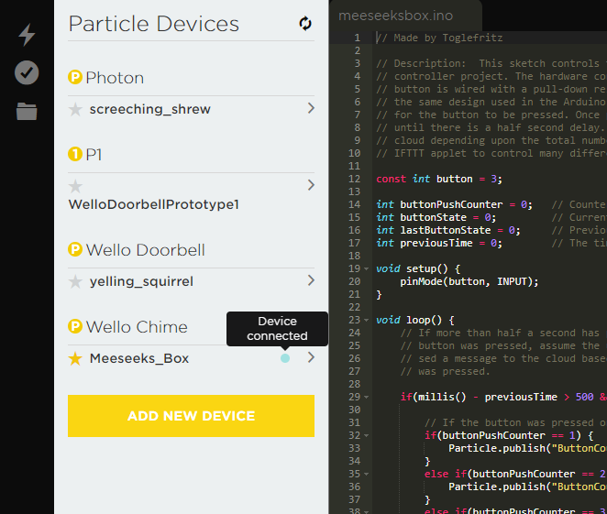The image size is (607, 514).
Task: Click the 'int buttonState = 0;' line
Action: (436, 217)
